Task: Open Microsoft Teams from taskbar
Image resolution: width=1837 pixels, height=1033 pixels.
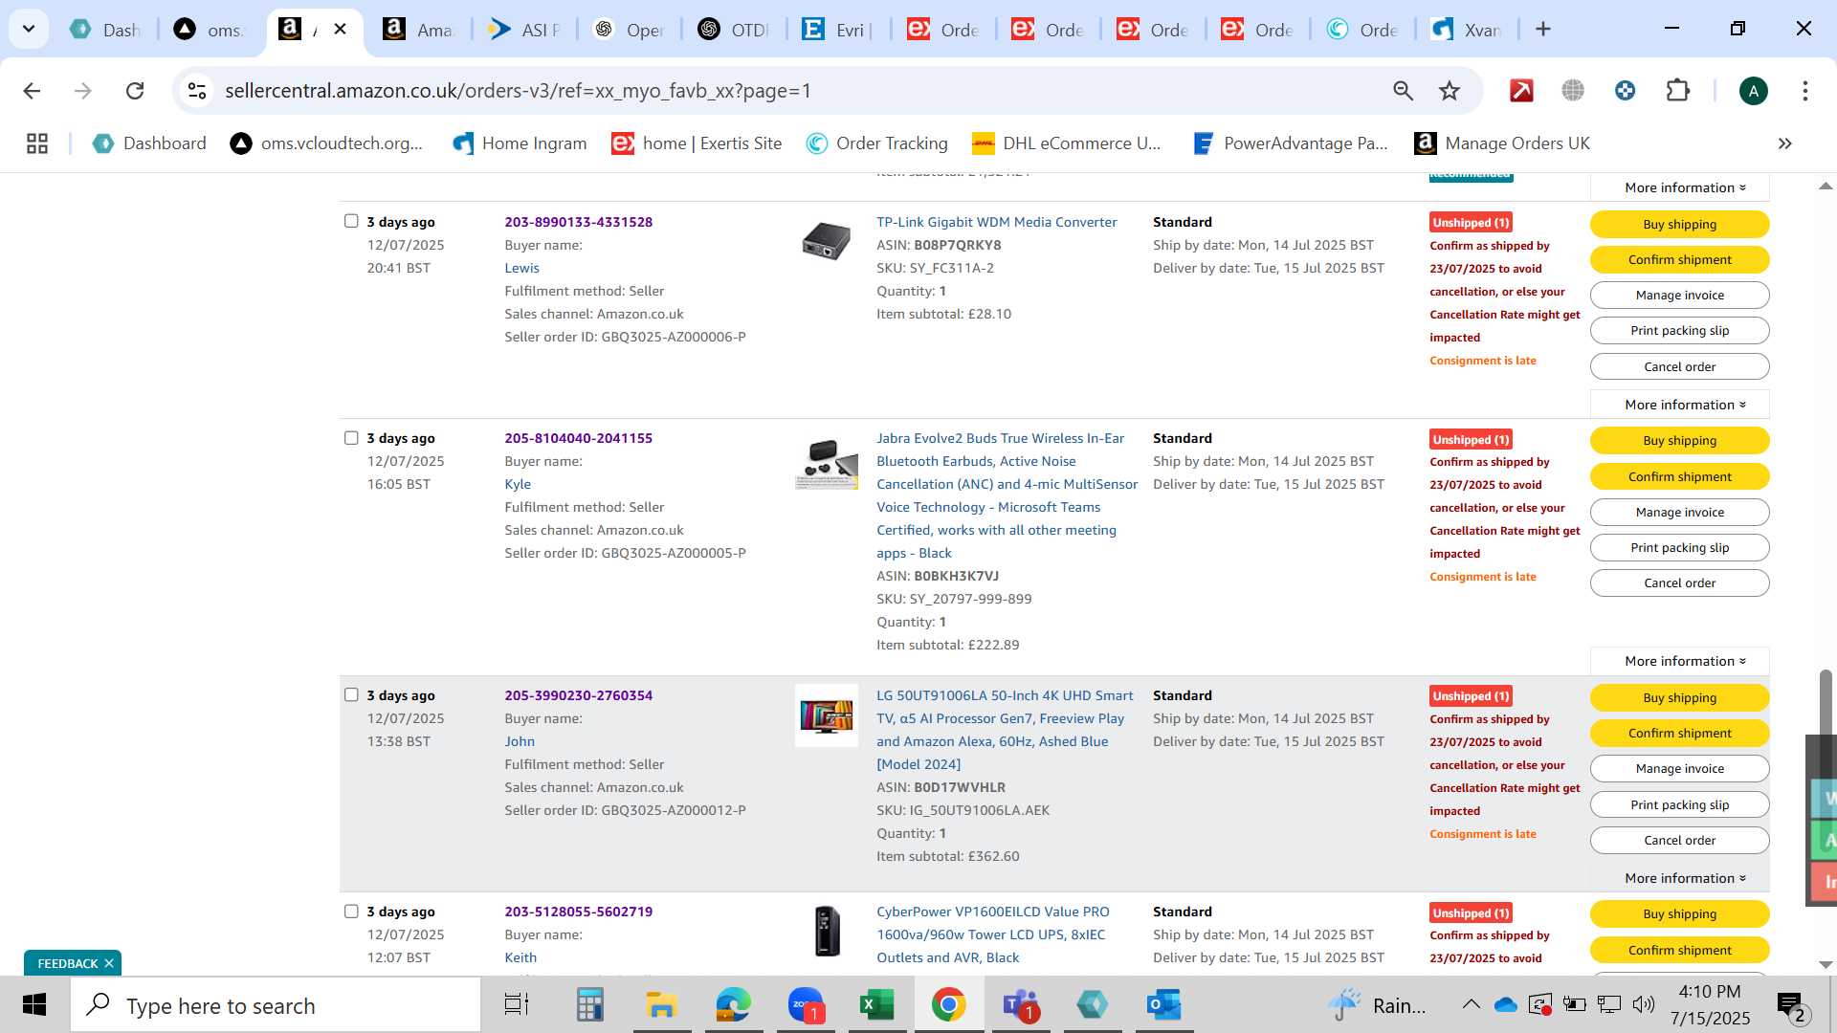Action: click(1021, 1005)
